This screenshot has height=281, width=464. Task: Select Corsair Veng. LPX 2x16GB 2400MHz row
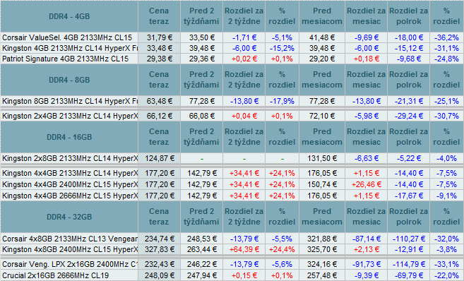pyautogui.click(x=232, y=264)
